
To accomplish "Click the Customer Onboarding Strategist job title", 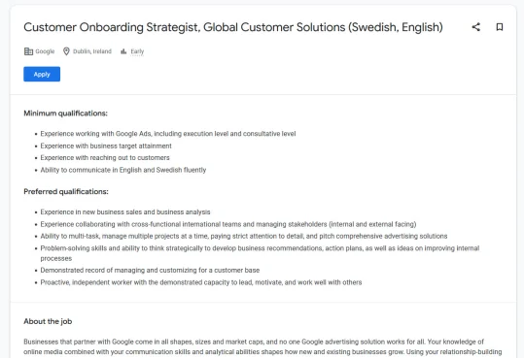I will [233, 27].
